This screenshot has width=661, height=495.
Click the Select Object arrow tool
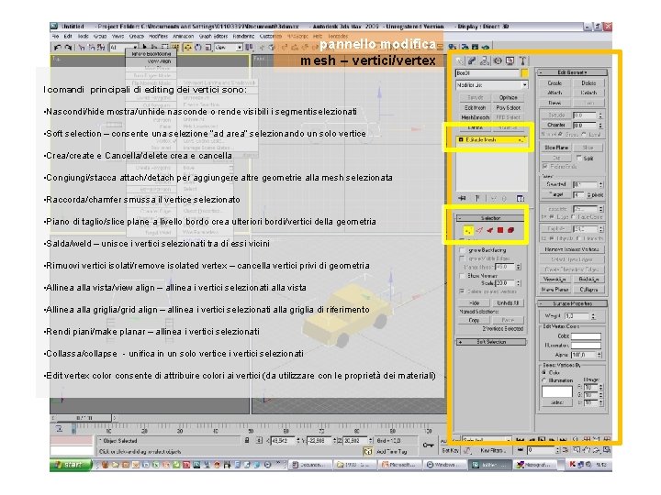145,48
